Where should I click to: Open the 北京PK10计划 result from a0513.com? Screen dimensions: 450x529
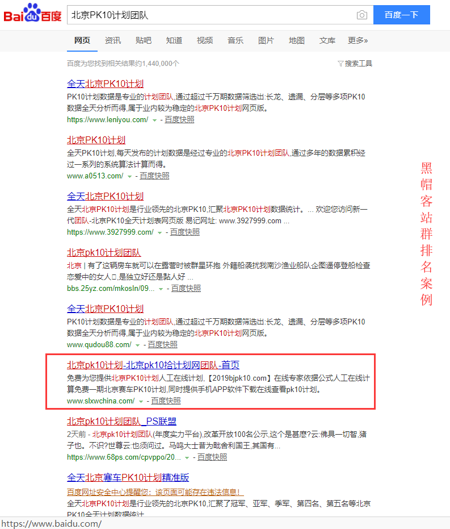(96, 140)
